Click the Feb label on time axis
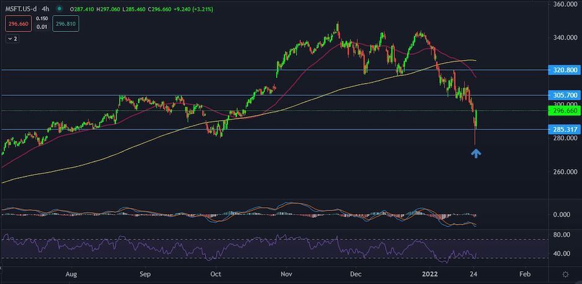This screenshot has height=284, width=582. (x=524, y=273)
